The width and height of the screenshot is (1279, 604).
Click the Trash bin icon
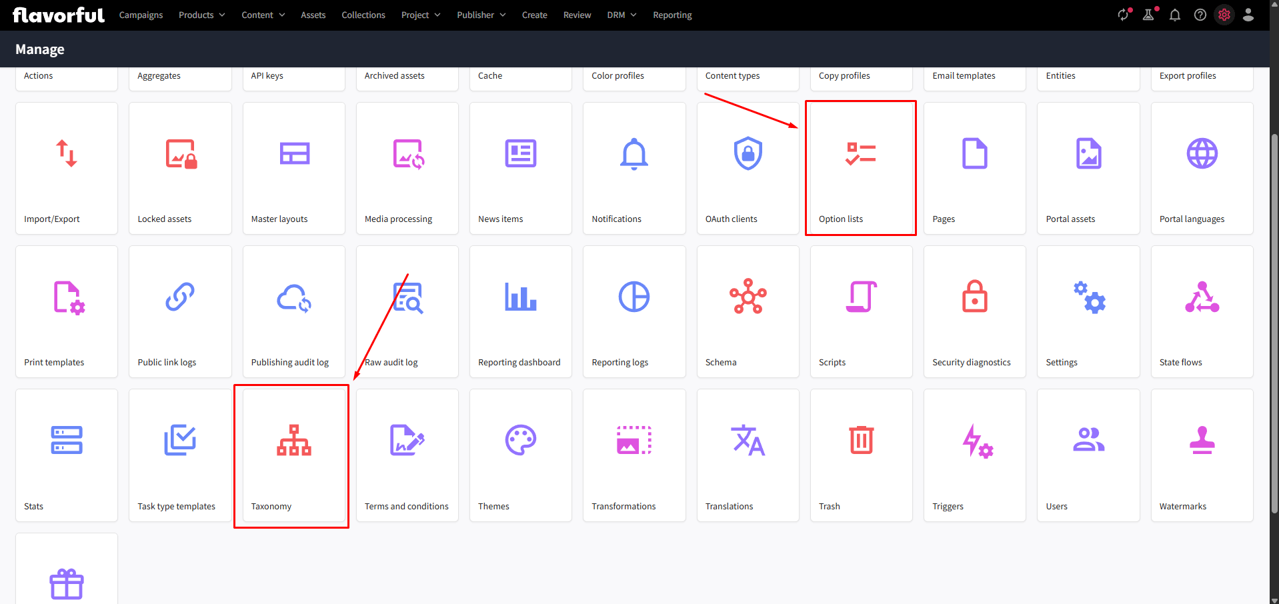pyautogui.click(x=861, y=440)
